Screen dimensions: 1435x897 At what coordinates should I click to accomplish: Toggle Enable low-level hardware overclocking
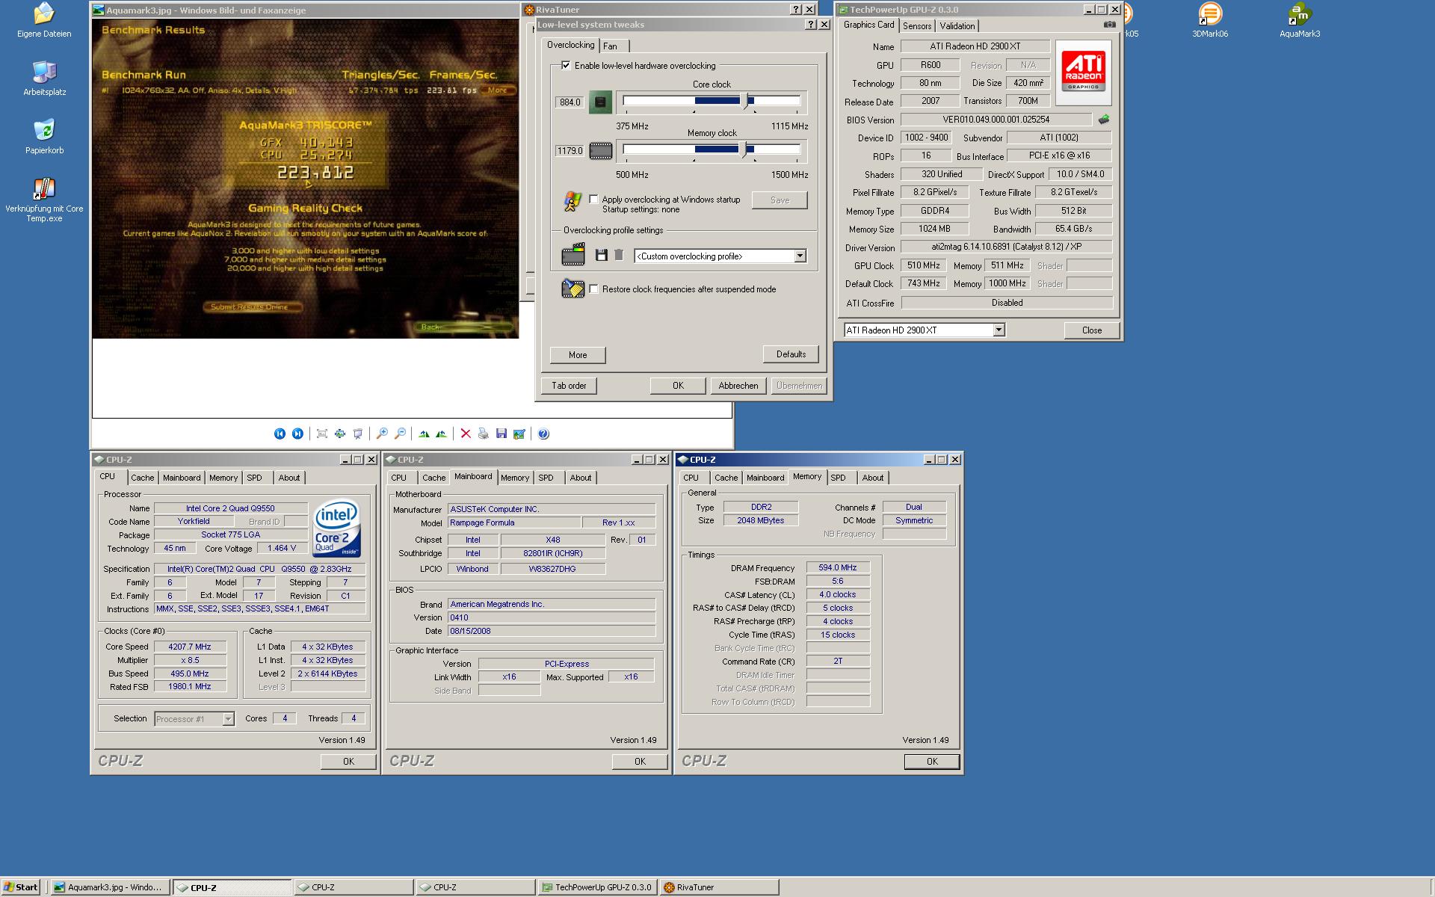[x=566, y=66]
